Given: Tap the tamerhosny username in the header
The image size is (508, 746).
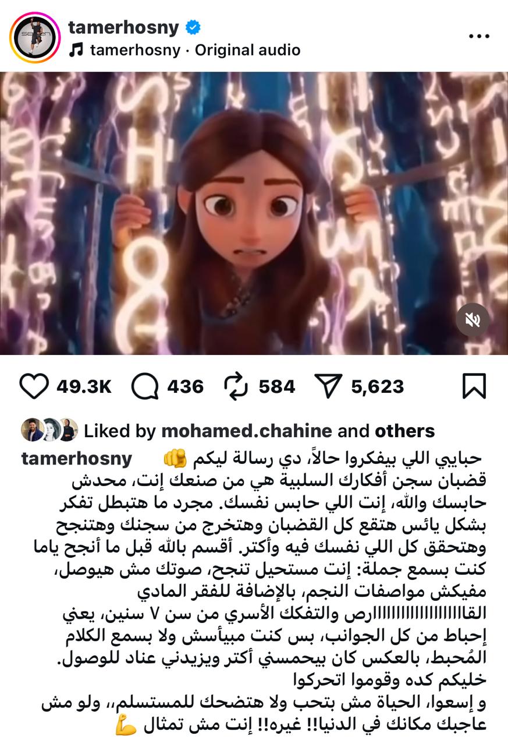Looking at the screenshot, I should [124, 27].
